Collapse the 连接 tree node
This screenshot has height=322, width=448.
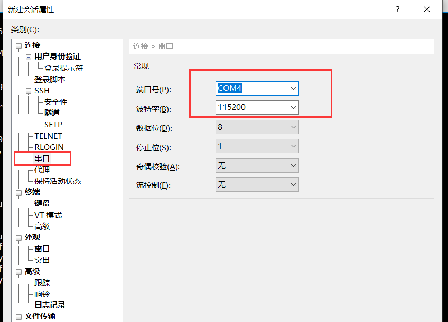coord(19,45)
